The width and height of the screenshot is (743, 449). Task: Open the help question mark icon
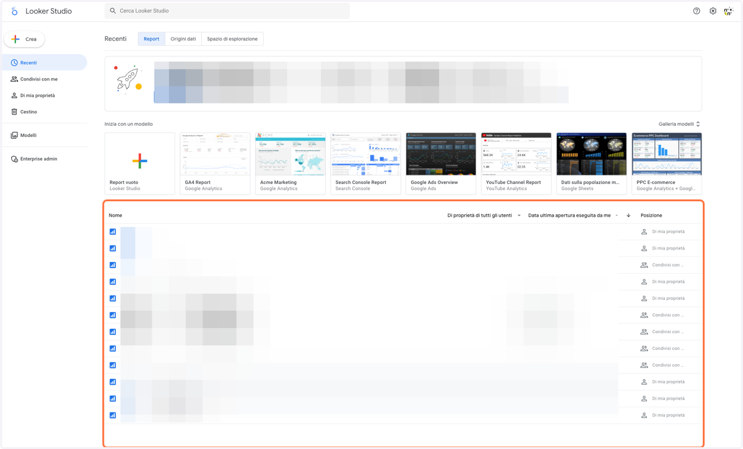tap(697, 11)
